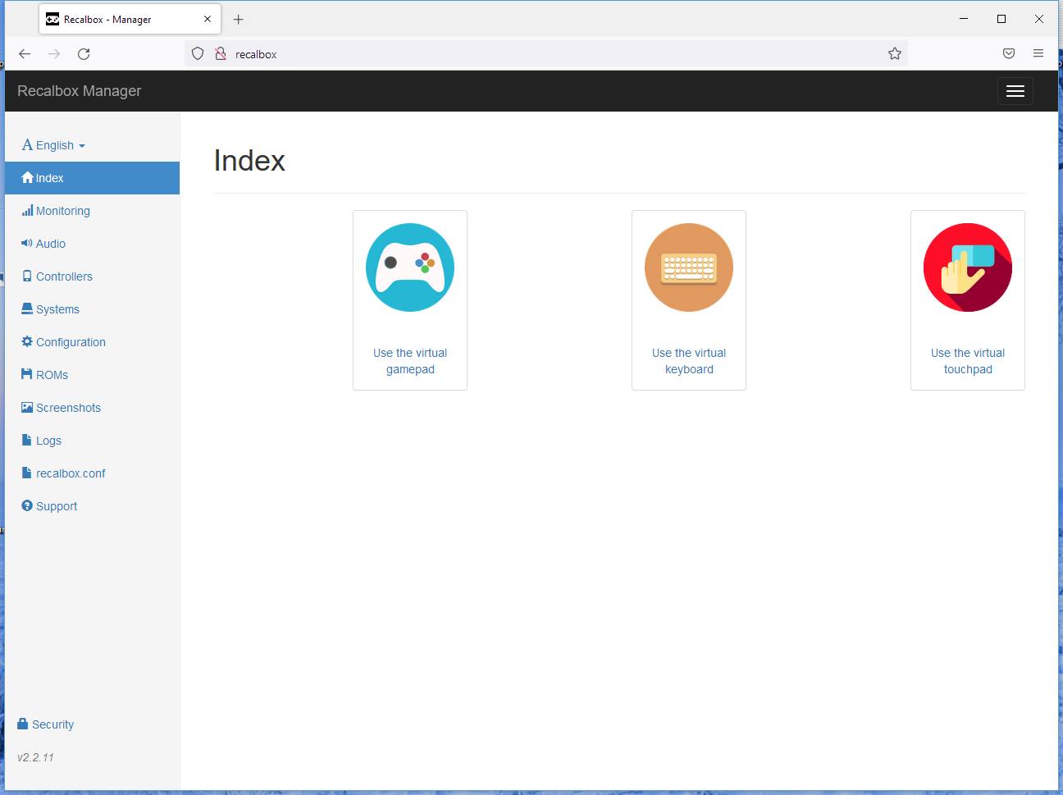Click the recalbox.conf file icon

(27, 473)
